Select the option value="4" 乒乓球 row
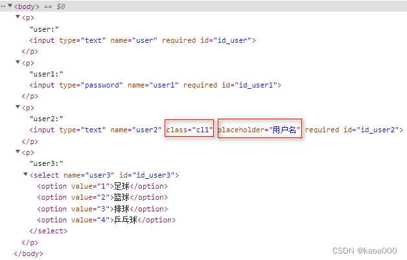The height and width of the screenshot is (260, 407). pos(106,220)
